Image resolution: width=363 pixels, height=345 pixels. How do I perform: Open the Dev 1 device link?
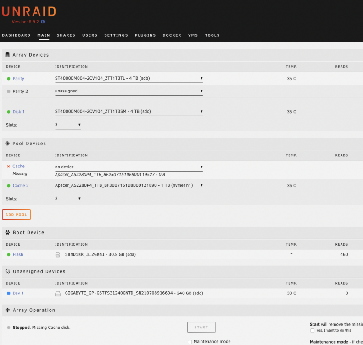(18, 293)
